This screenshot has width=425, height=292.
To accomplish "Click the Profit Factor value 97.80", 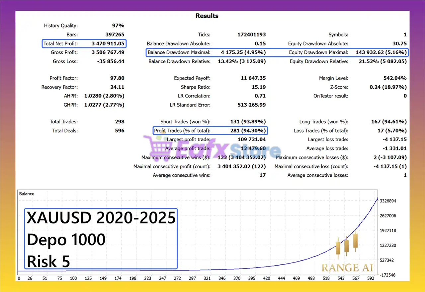I will pos(117,78).
